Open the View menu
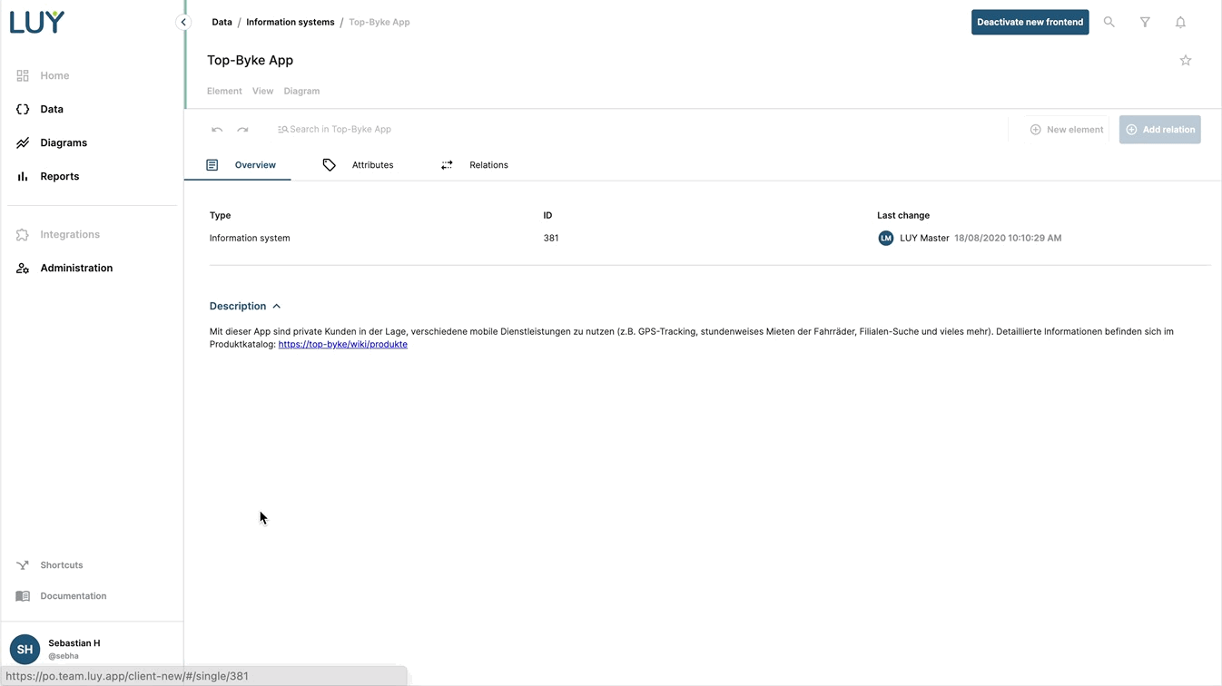This screenshot has width=1222, height=686. point(262,91)
